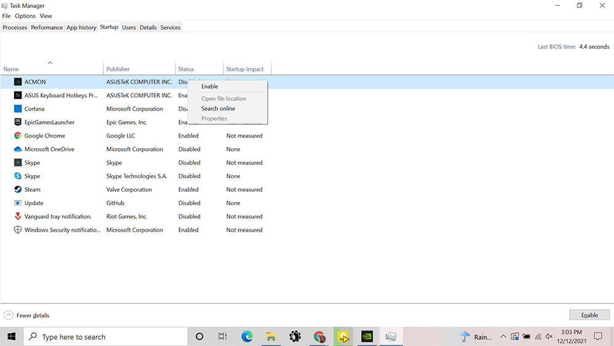
Task: Click the Steam icon in list
Action: [18, 189]
